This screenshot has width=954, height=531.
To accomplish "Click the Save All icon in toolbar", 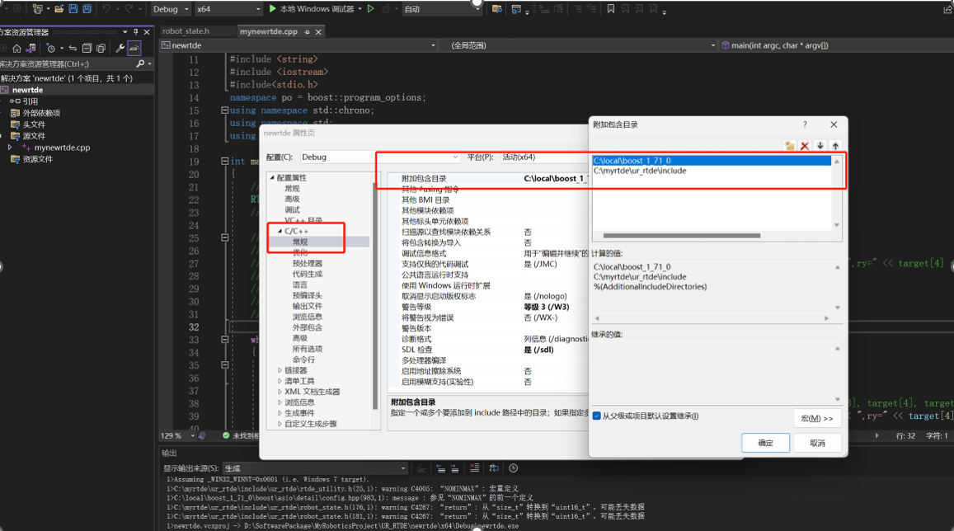I will (x=87, y=9).
